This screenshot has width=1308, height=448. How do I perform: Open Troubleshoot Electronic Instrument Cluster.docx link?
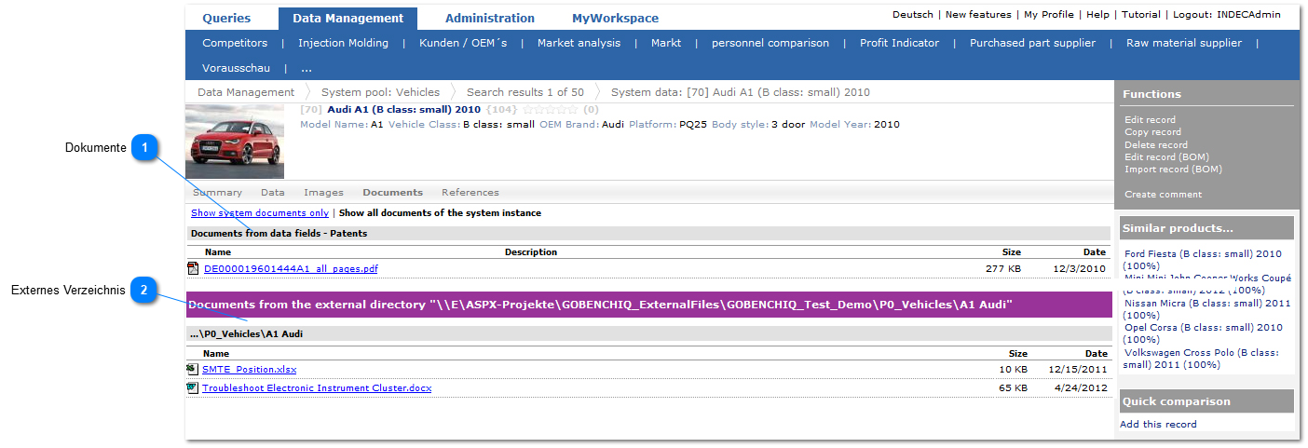tap(317, 388)
